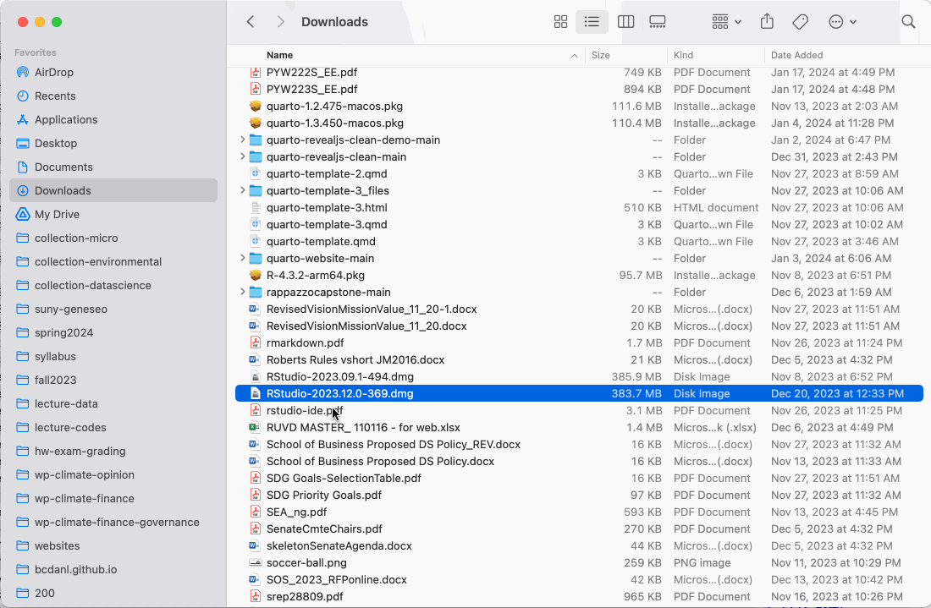Select list view toggle in toolbar
This screenshot has height=608, width=931.
click(592, 22)
